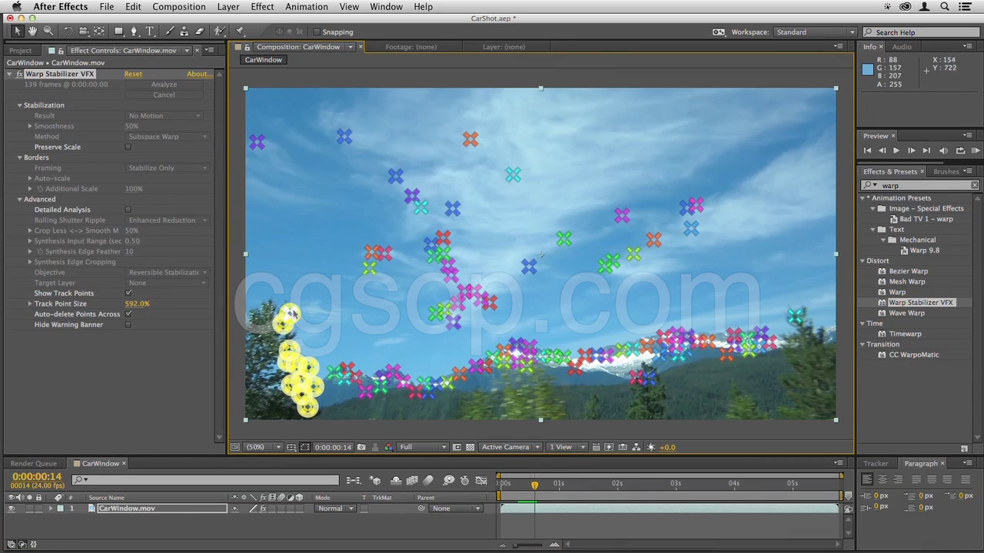
Task: Open the Composition menu
Action: pos(178,7)
